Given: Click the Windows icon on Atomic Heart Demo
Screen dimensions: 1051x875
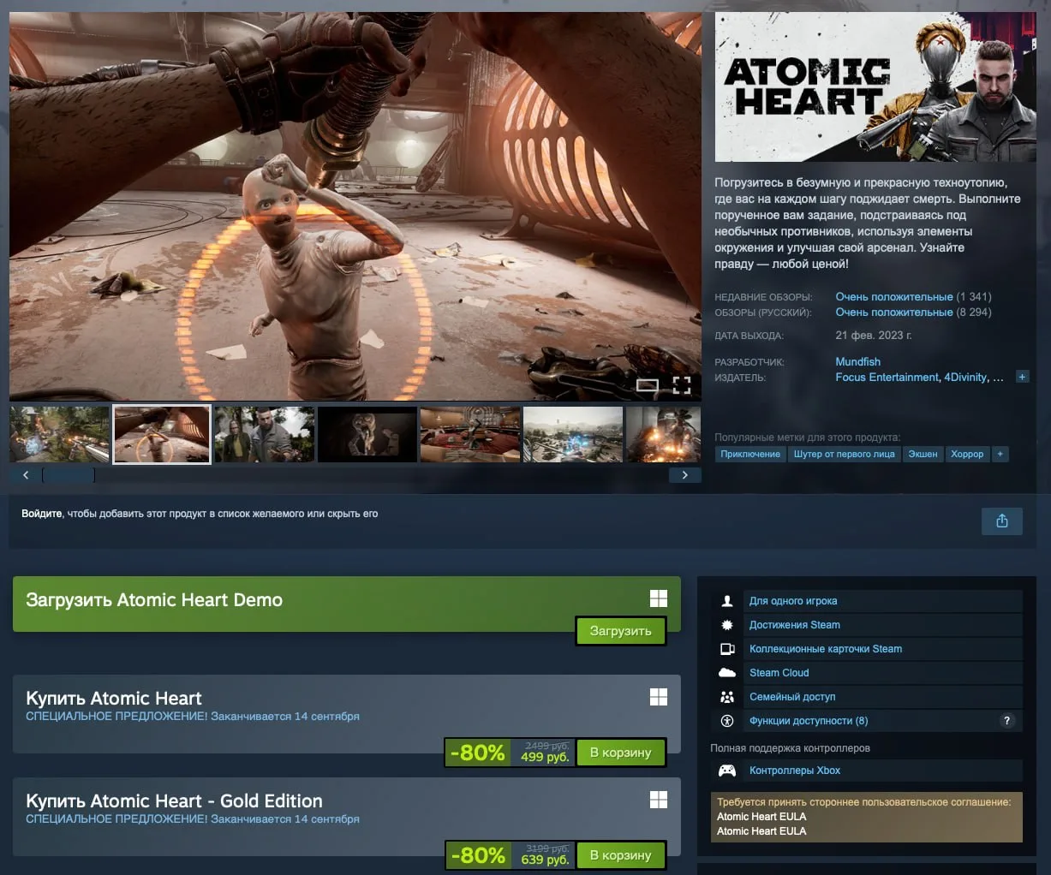Looking at the screenshot, I should tap(659, 598).
